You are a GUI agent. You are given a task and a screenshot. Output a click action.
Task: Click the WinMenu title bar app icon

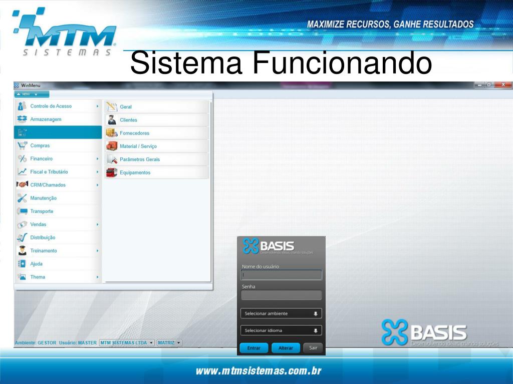[x=17, y=85]
